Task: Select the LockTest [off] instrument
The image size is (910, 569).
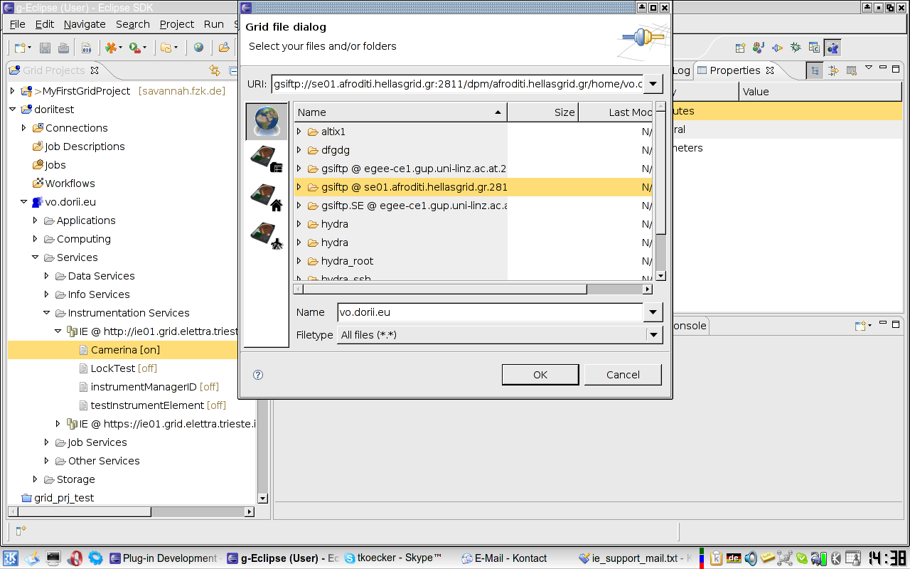Action: 124,368
